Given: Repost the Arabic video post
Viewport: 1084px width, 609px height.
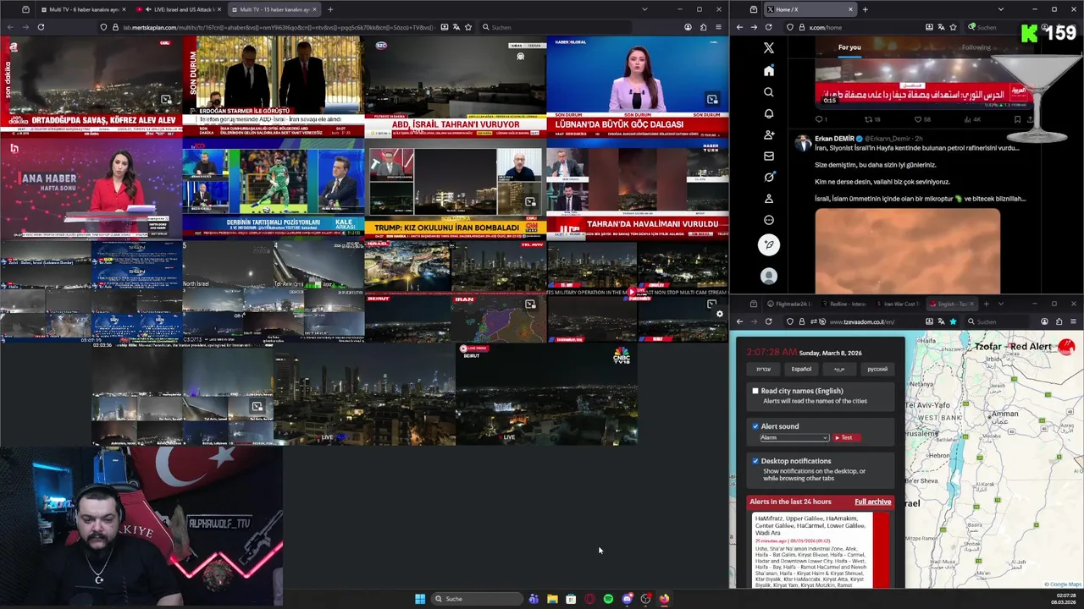Looking at the screenshot, I should pyautogui.click(x=871, y=119).
